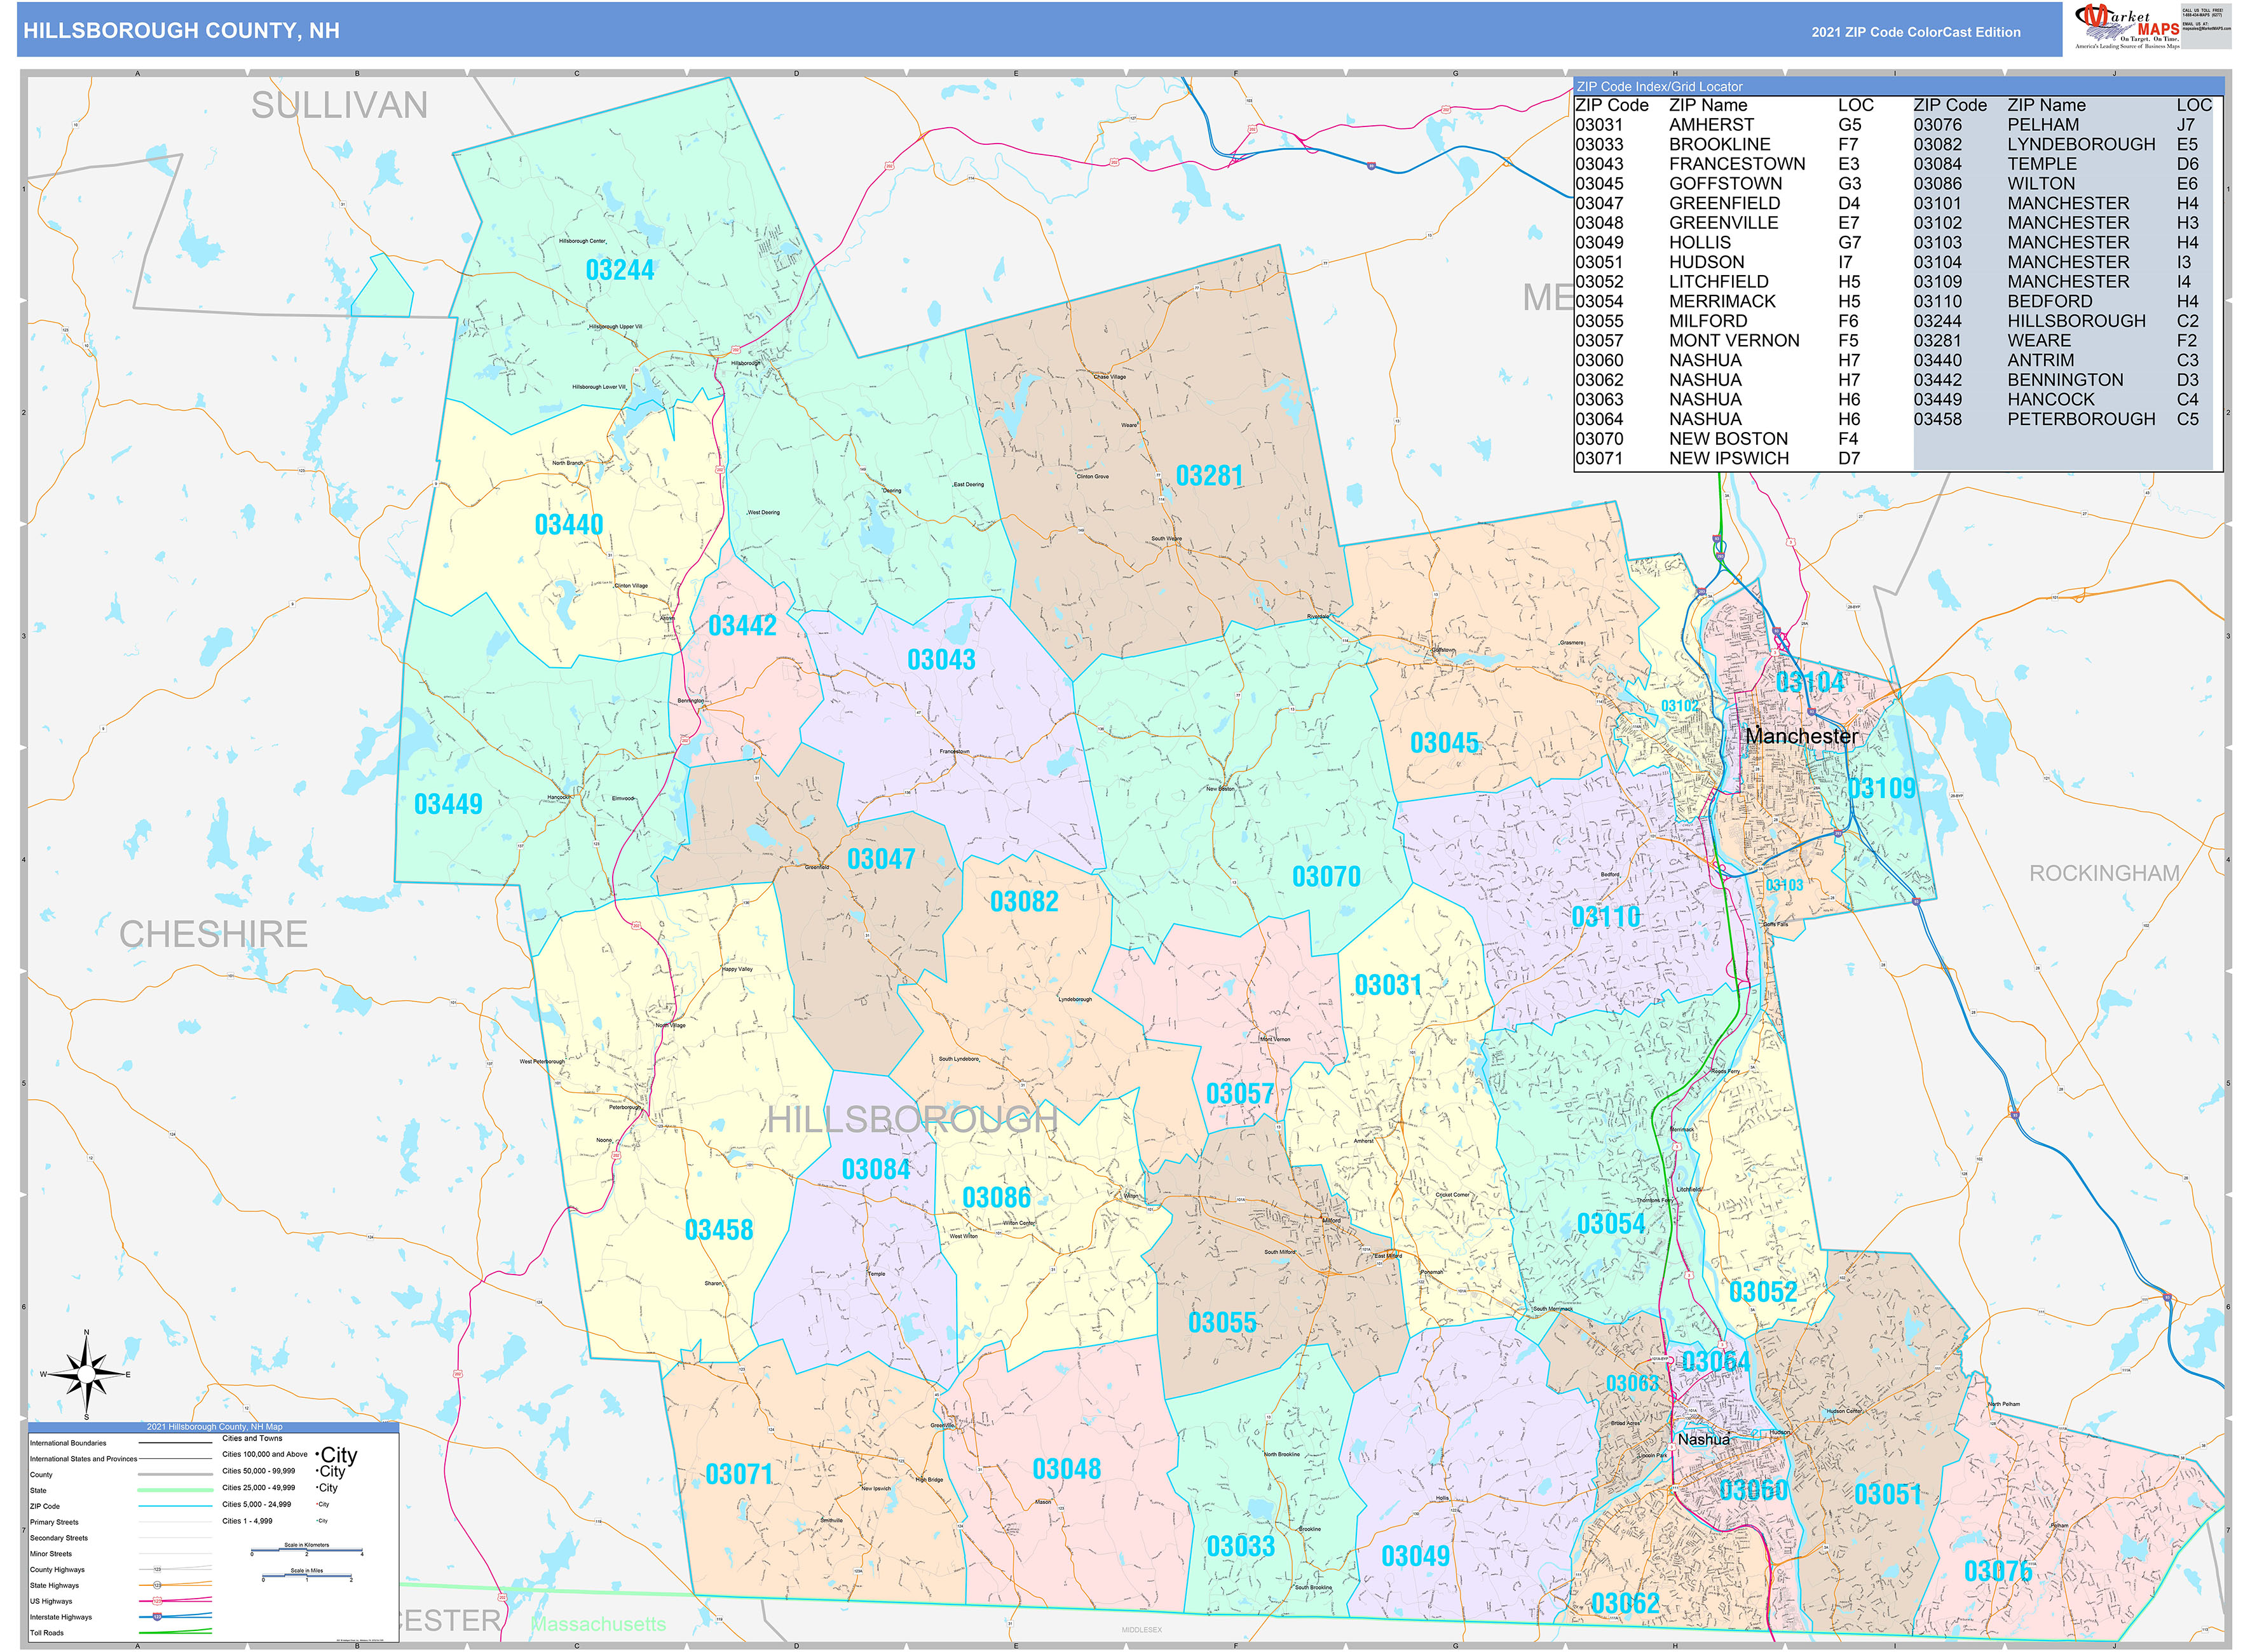Click the 03051 ZIP label on the map
The width and height of the screenshot is (2243, 1652).
click(x=1888, y=1495)
